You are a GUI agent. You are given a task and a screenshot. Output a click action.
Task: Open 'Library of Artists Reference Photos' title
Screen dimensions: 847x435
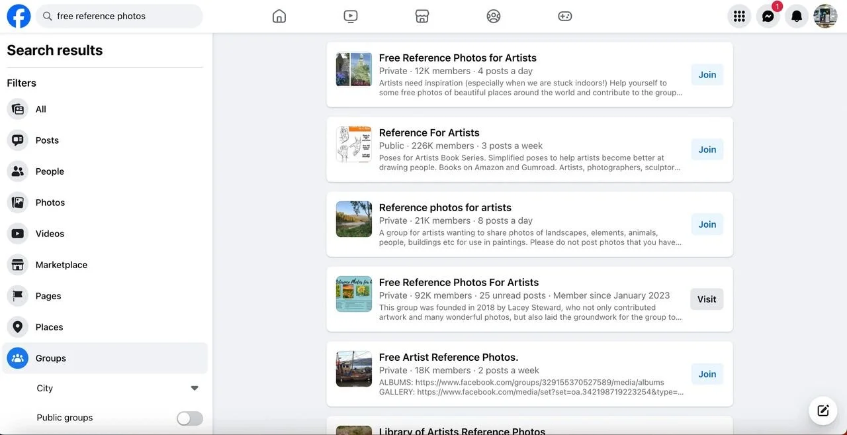463,431
